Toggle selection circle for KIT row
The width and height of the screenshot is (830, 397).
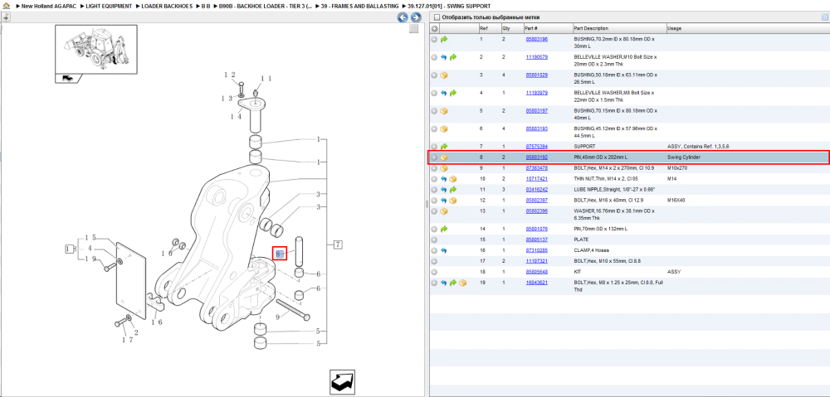(x=435, y=272)
